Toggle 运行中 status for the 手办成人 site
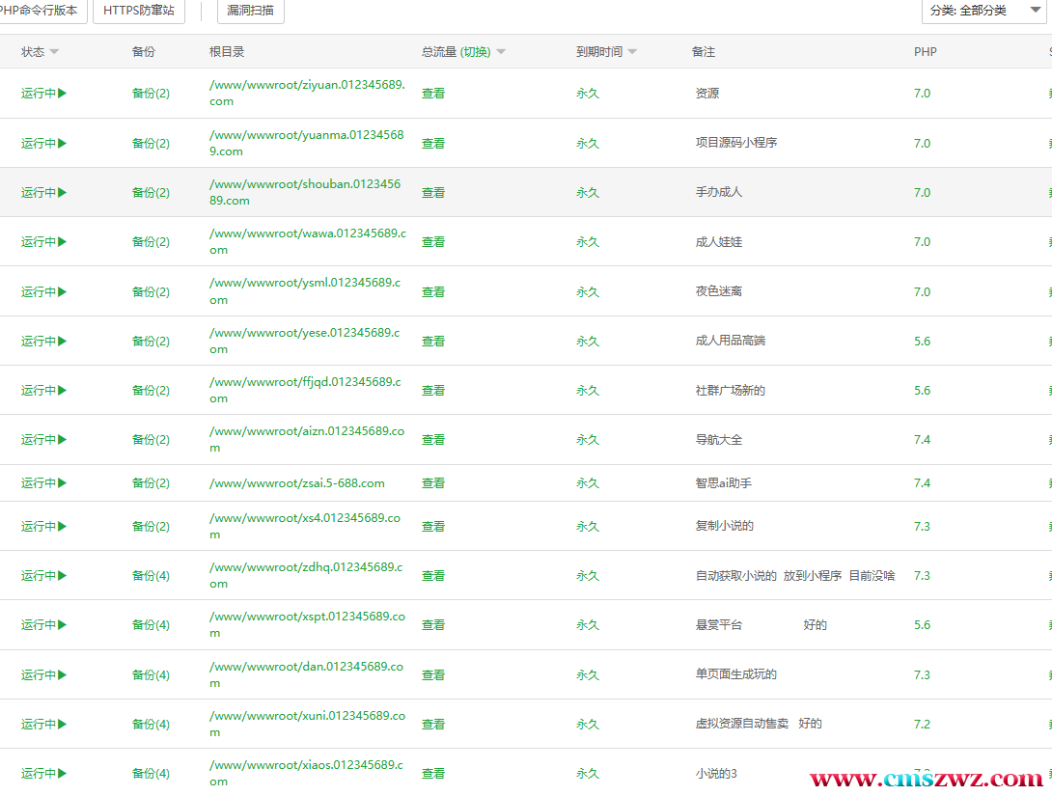 (43, 193)
